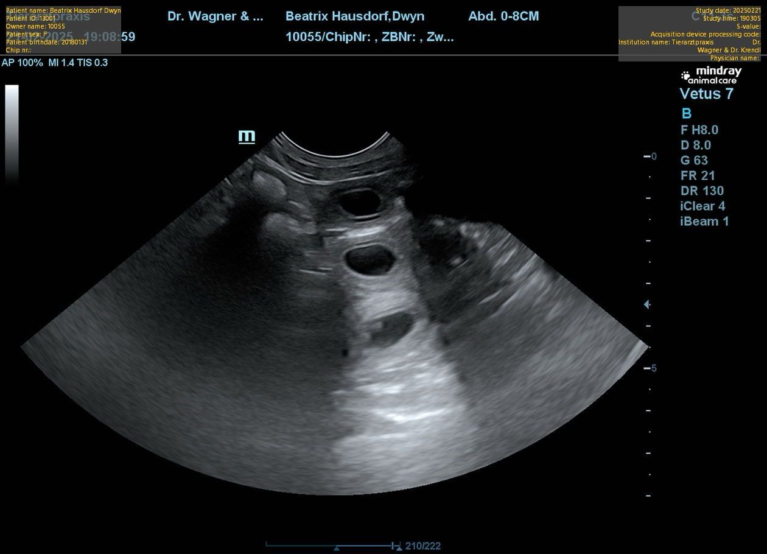
Task: Click the Vetus 7 device label
Action: click(706, 94)
